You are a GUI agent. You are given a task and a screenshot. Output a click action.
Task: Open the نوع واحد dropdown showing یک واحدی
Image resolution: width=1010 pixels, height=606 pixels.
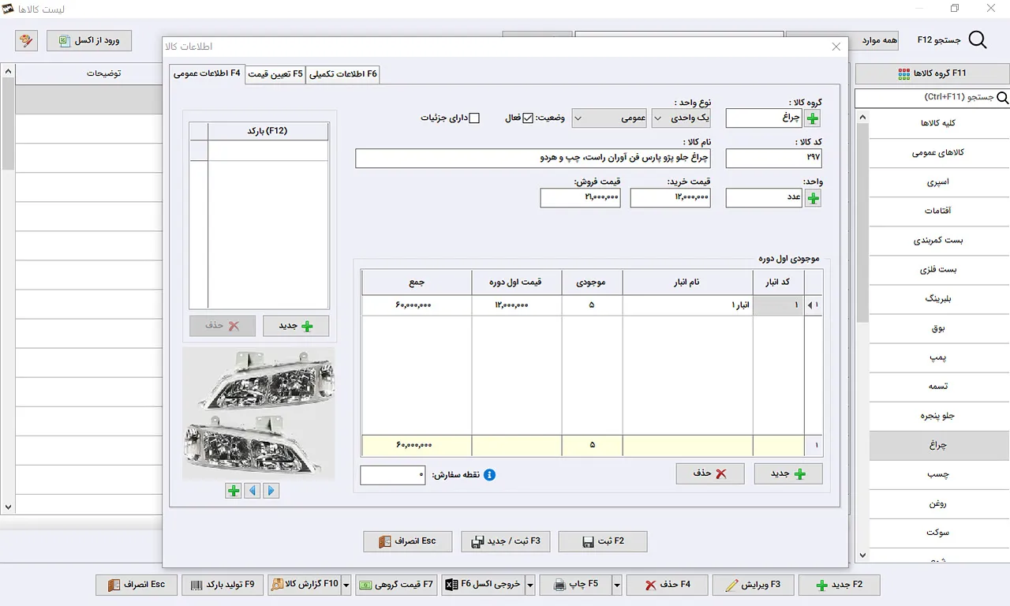(681, 118)
